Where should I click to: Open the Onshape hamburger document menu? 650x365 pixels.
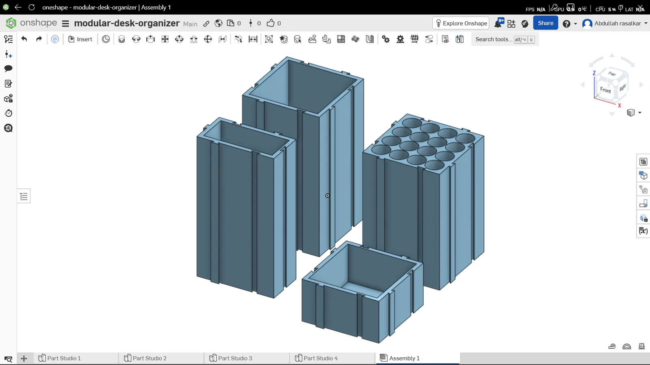(x=65, y=24)
